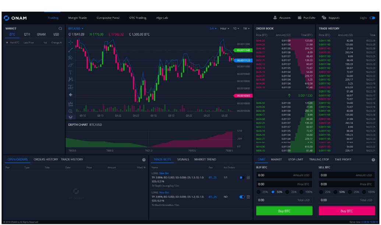Switch to Trailing Stop order tab
The width and height of the screenshot is (381, 225).
(319, 160)
